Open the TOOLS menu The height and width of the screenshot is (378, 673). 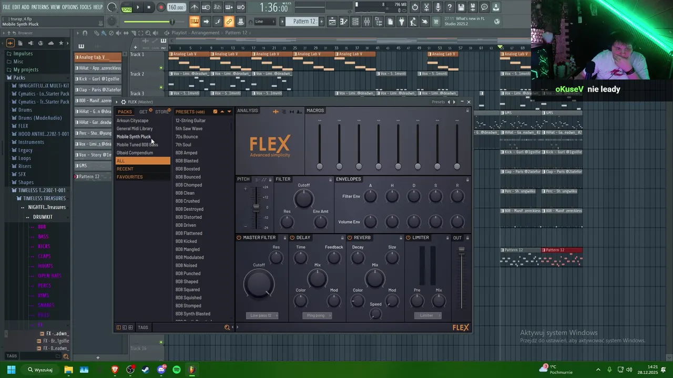[85, 7]
